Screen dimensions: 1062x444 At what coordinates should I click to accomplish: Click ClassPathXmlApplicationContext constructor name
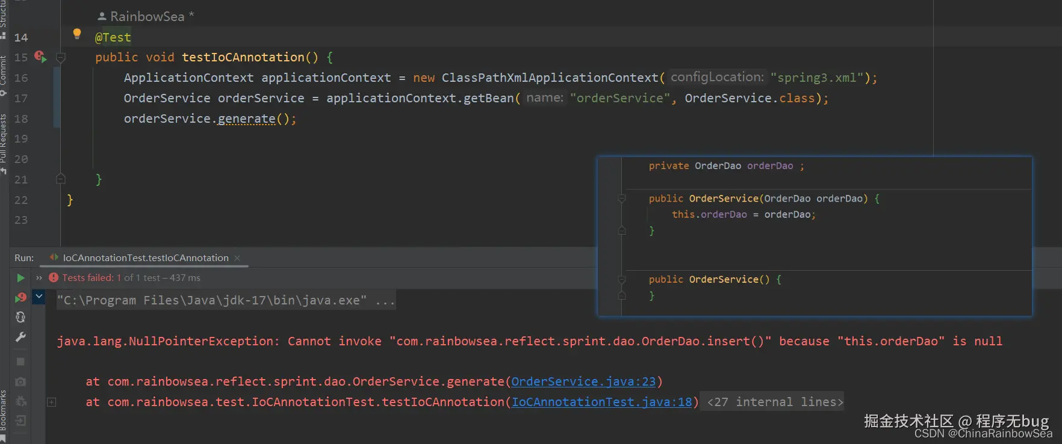click(550, 78)
